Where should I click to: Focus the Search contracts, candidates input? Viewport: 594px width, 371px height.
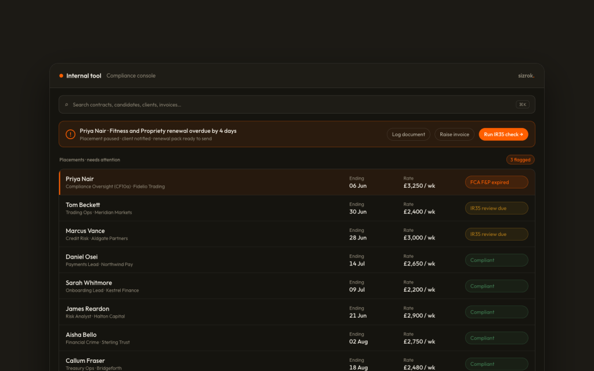296,104
